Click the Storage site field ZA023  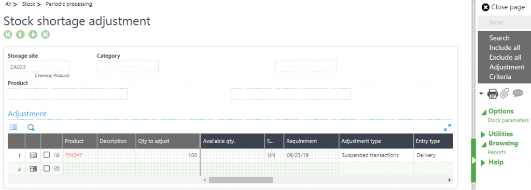pos(38,66)
